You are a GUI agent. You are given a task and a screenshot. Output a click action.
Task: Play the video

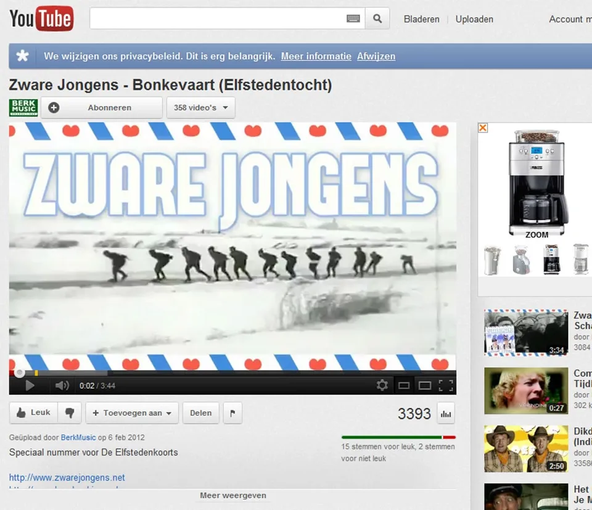[x=29, y=385]
